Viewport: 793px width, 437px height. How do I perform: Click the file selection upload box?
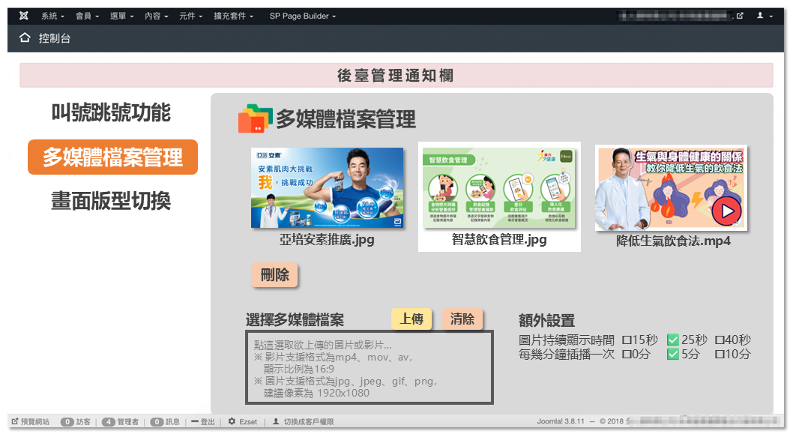370,368
